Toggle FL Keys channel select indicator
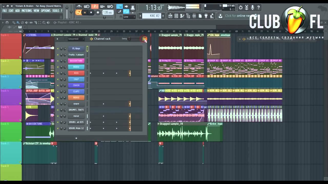The width and height of the screenshot is (328, 184). click(87, 49)
